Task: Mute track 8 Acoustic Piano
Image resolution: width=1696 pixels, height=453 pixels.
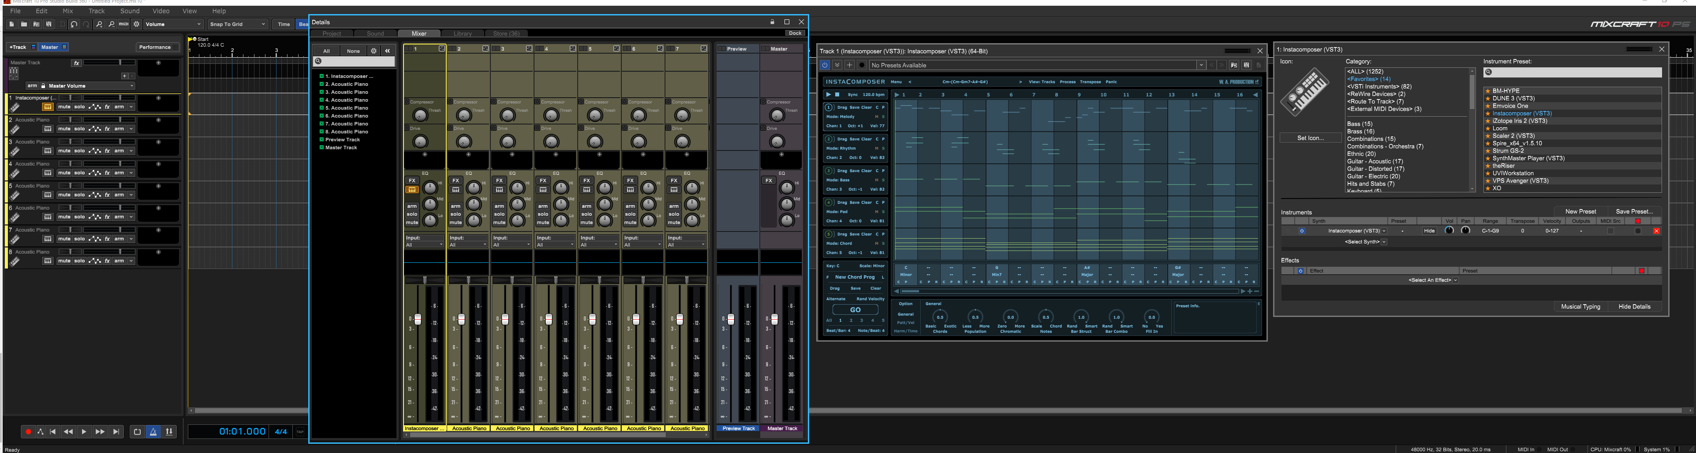Action: [64, 261]
